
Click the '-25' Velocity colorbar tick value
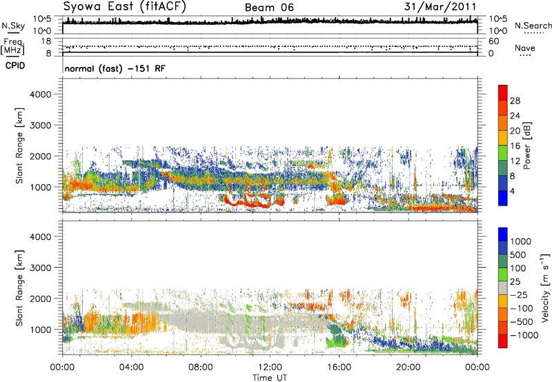coord(520,295)
